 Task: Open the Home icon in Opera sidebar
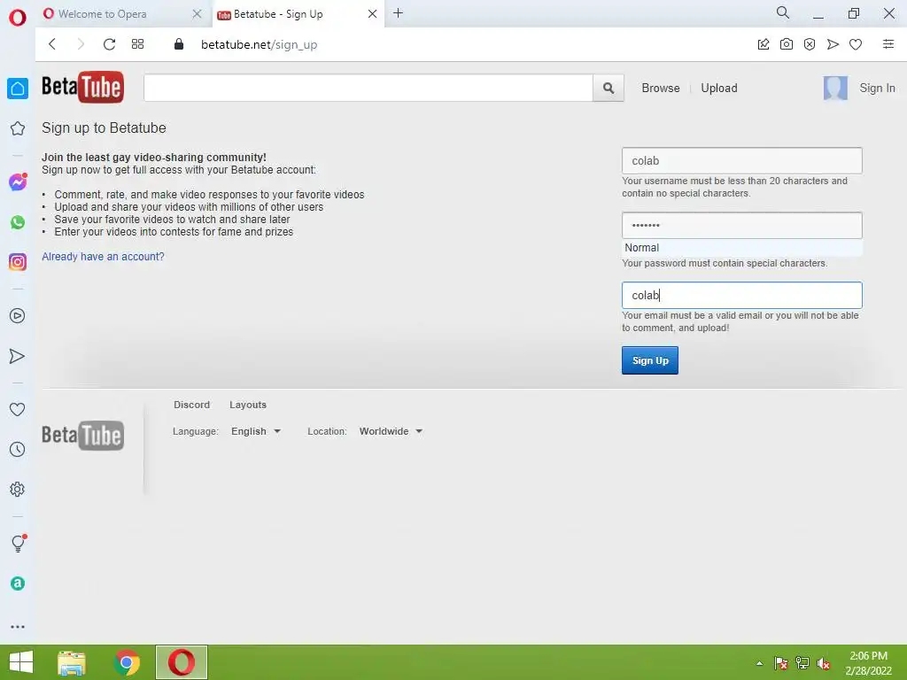(x=18, y=89)
